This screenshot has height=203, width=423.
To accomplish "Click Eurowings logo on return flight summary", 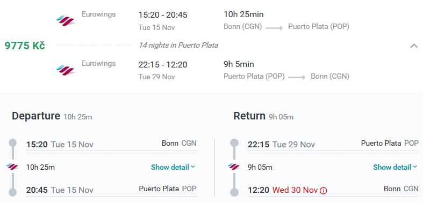I will [65, 70].
